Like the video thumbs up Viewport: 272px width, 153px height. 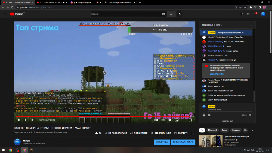point(98,133)
